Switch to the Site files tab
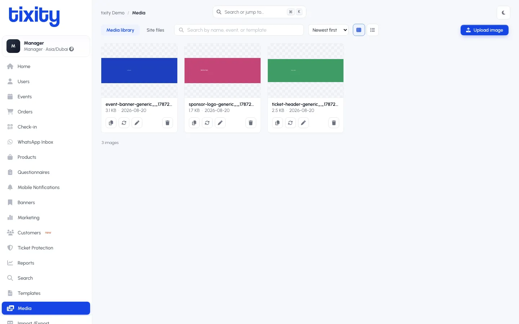Image resolution: width=519 pixels, height=324 pixels. [155, 30]
